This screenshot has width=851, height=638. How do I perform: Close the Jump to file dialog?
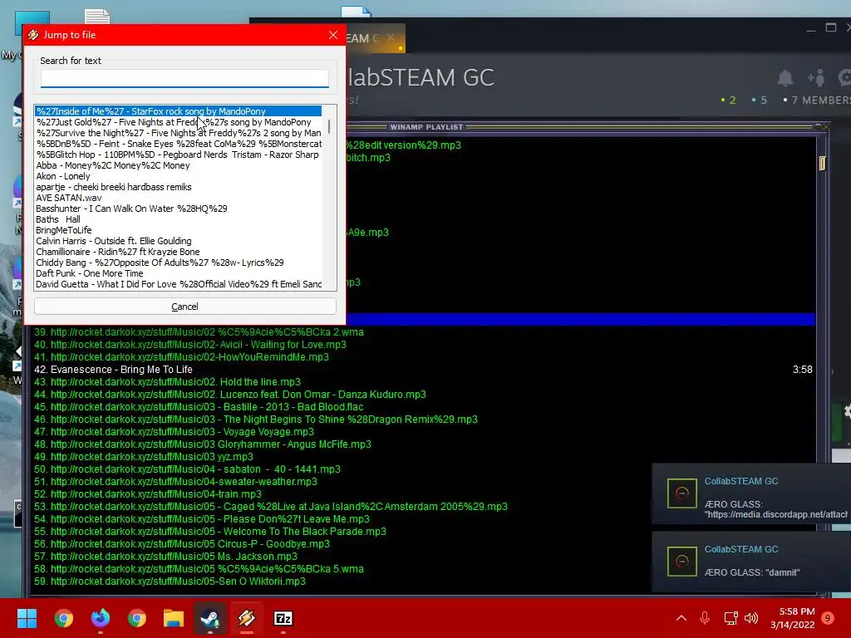tap(333, 35)
